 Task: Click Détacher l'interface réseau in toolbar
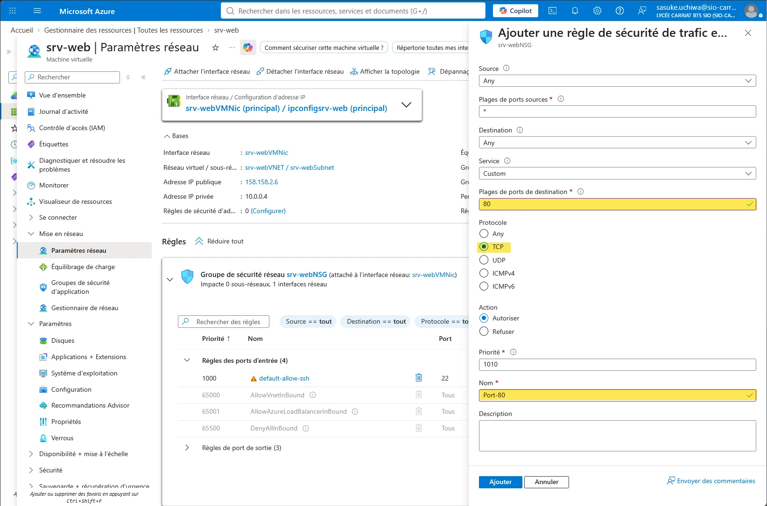300,71
